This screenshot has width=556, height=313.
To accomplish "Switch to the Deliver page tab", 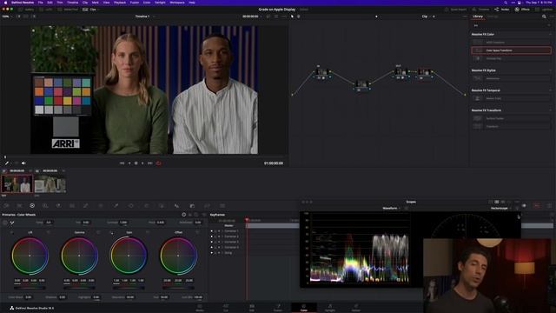I will (355, 307).
